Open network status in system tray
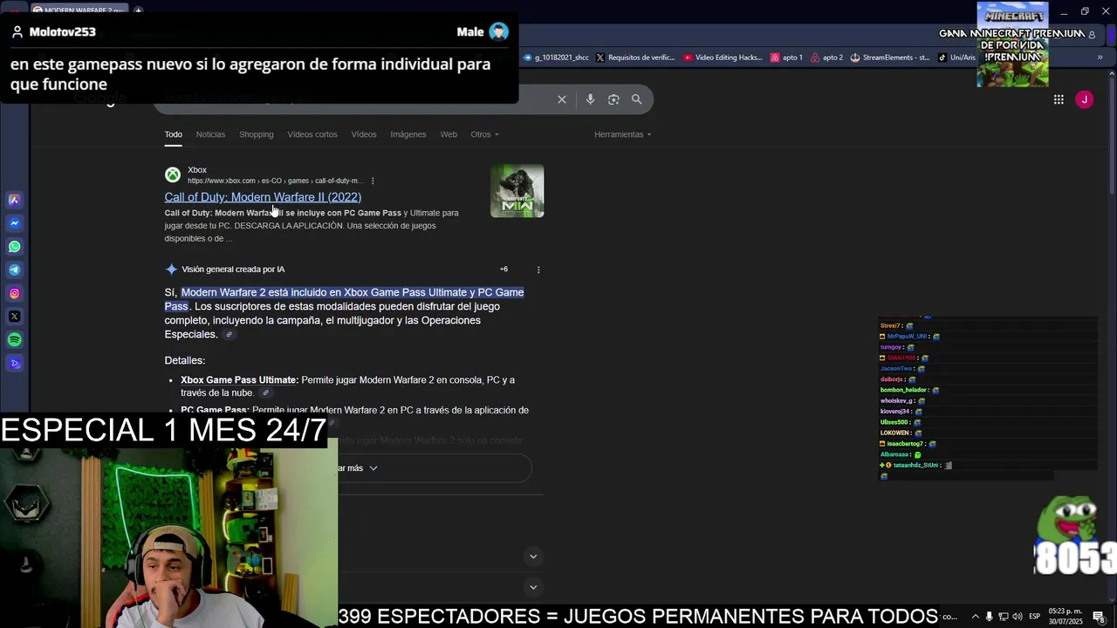Viewport: 1117px width, 628px height. pos(1004,617)
